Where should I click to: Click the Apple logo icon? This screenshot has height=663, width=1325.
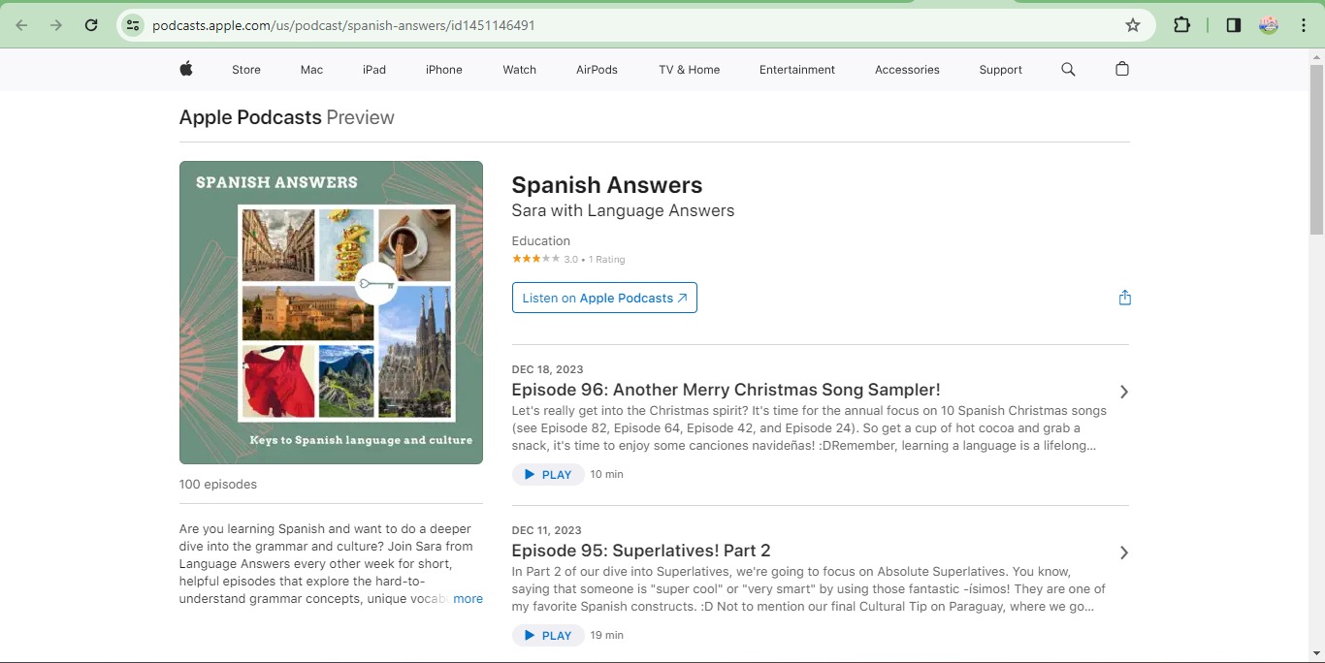(x=186, y=69)
